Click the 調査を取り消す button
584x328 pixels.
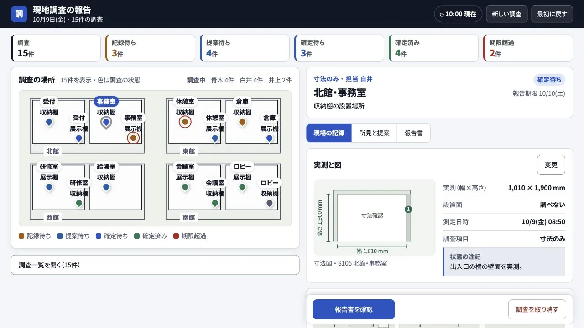coord(537,309)
